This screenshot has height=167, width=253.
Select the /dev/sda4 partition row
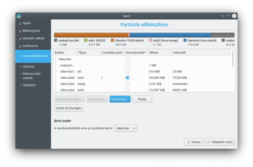click(142, 77)
